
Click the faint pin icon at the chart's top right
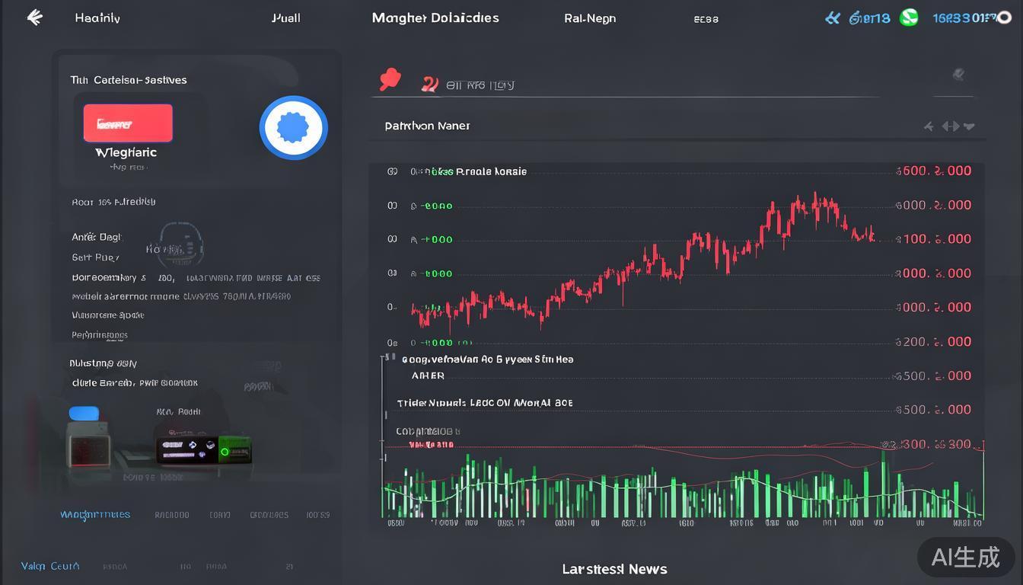pyautogui.click(x=958, y=75)
